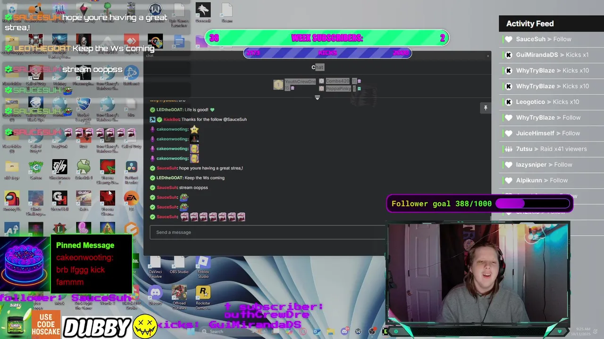Launch the Discord desktop shortcut
Image resolution: width=604 pixels, height=339 pixels.
[155, 296]
